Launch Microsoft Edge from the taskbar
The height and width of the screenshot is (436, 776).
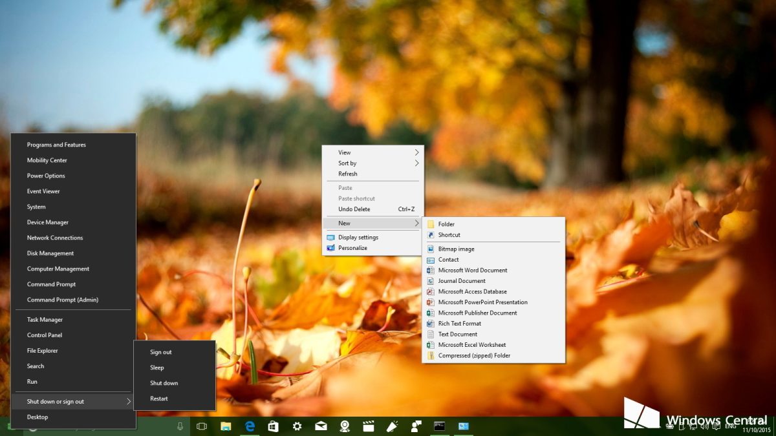[x=250, y=426]
